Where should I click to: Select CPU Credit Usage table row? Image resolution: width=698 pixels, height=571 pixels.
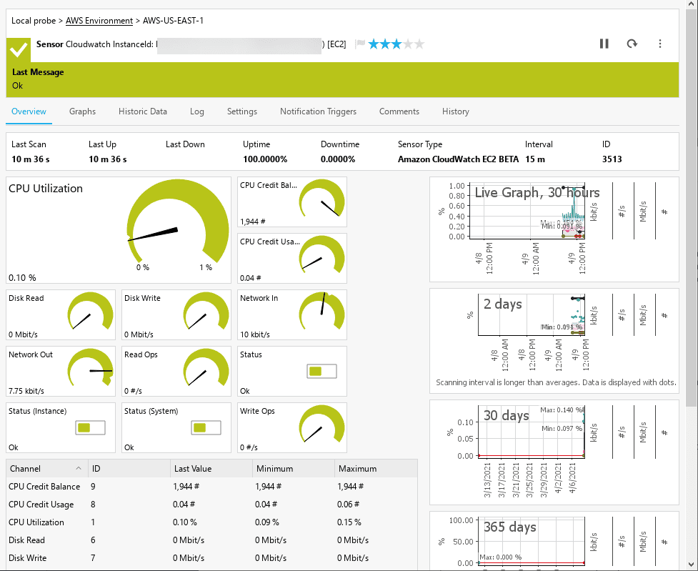click(212, 505)
